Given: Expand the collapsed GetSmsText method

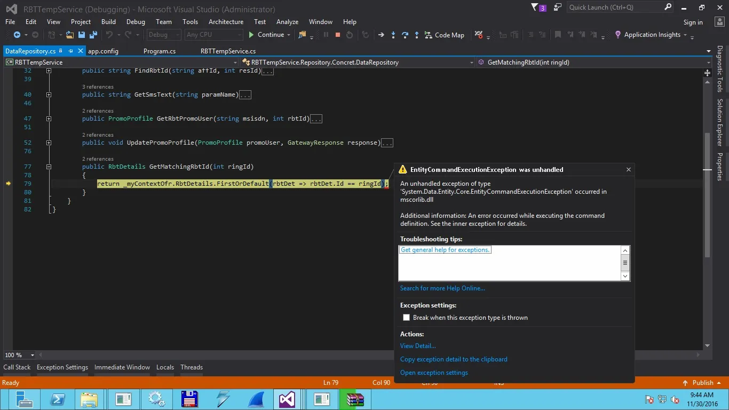Looking at the screenshot, I should [49, 94].
